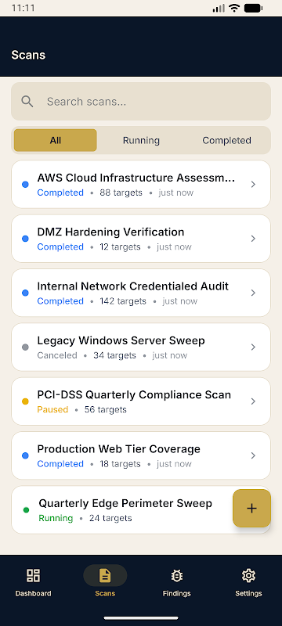Expand DMZ Hardening Verification chevron
Viewport: 282px width, 626px height.
(253, 239)
